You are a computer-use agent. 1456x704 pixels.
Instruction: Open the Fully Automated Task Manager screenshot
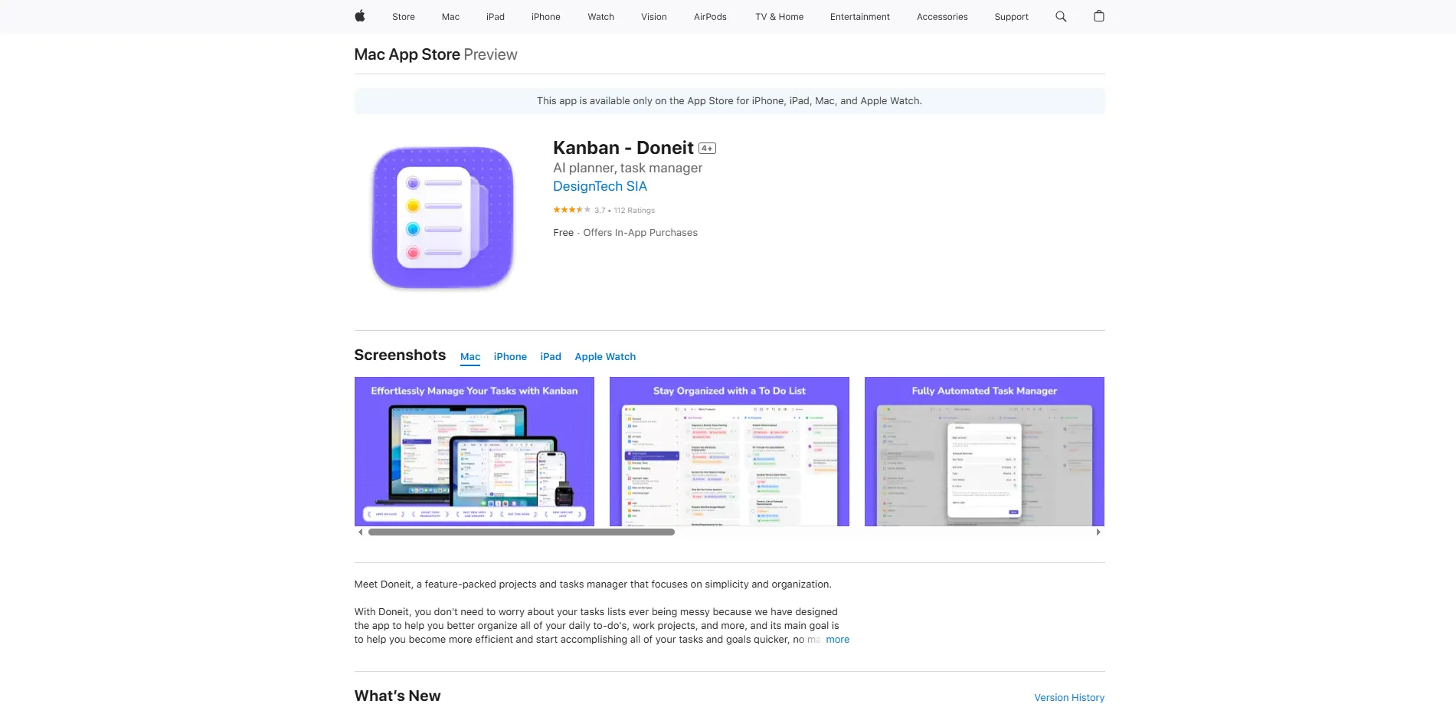(x=984, y=451)
